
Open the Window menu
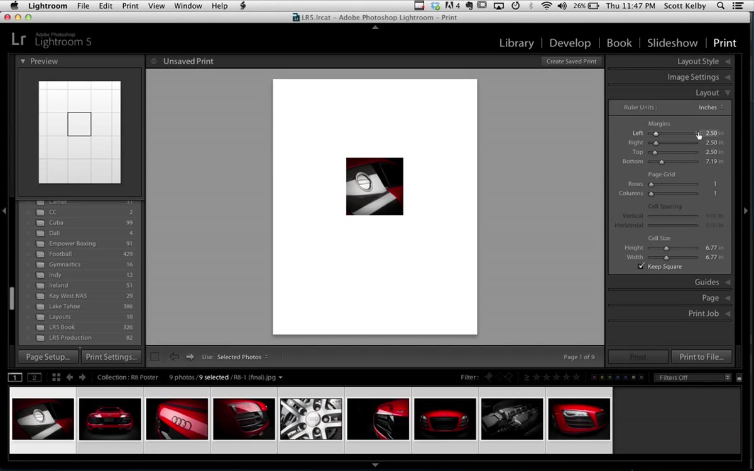(188, 6)
